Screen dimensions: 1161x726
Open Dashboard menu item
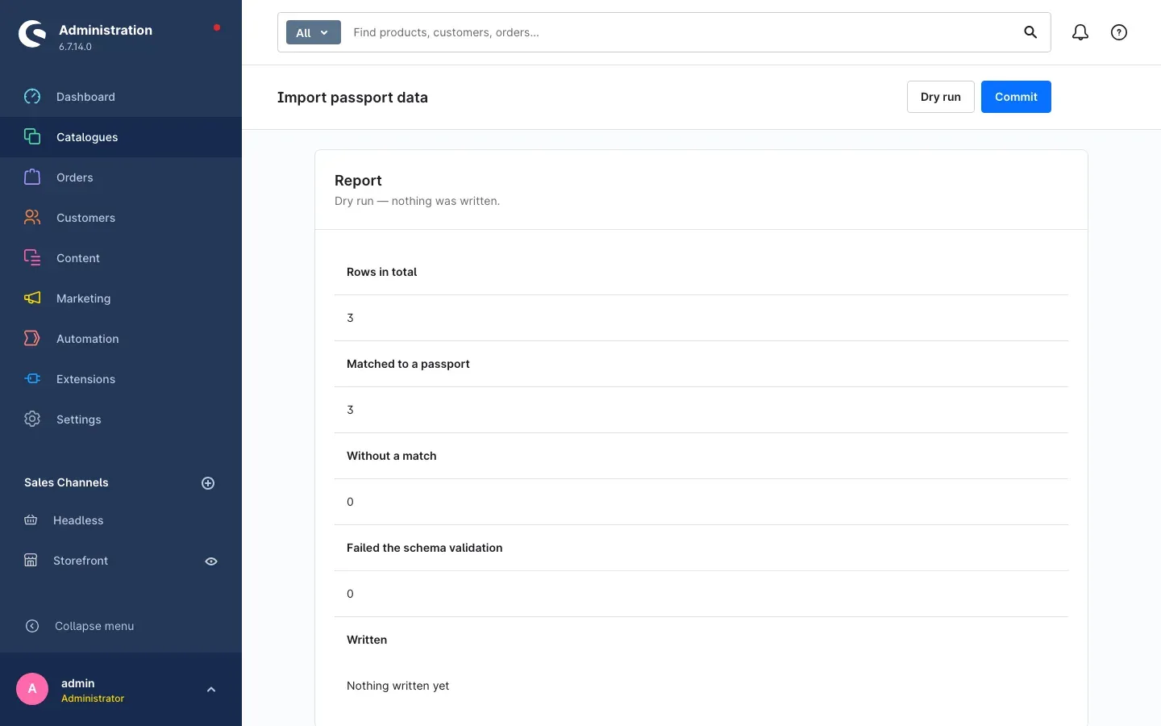pyautogui.click(x=121, y=97)
